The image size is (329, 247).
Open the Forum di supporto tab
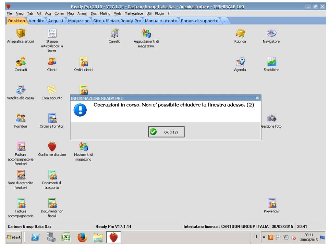point(199,21)
